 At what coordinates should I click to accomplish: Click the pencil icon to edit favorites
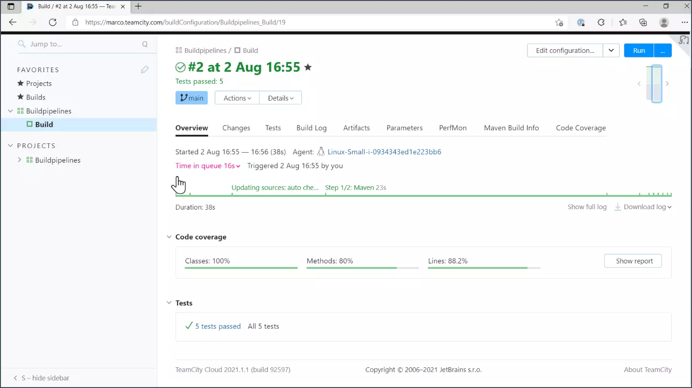145,69
